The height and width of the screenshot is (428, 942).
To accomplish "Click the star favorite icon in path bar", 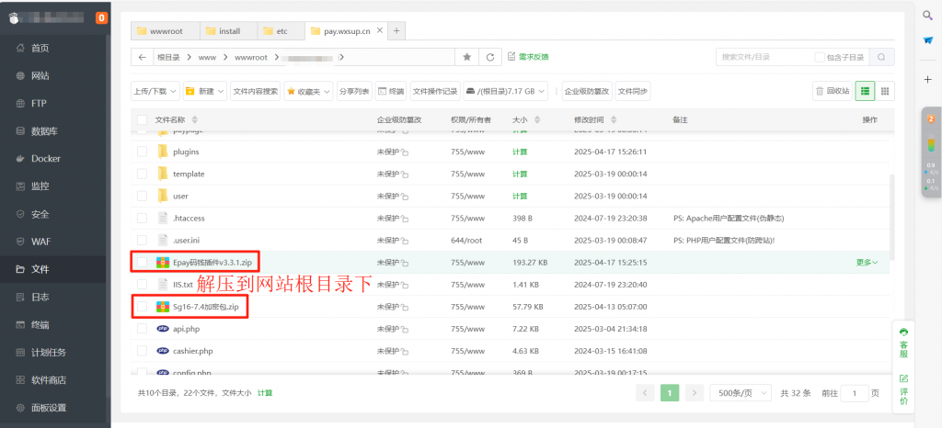I will pyautogui.click(x=467, y=57).
